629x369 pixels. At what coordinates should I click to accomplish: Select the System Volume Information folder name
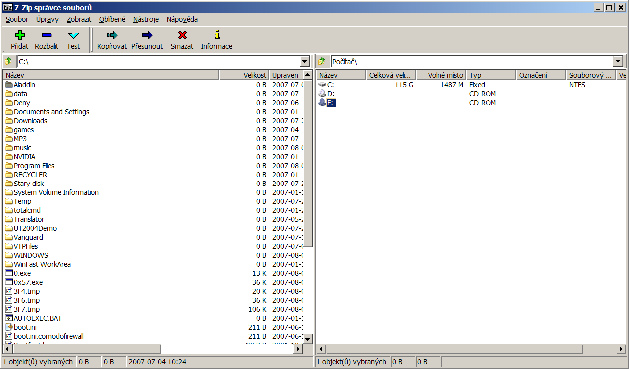click(56, 192)
